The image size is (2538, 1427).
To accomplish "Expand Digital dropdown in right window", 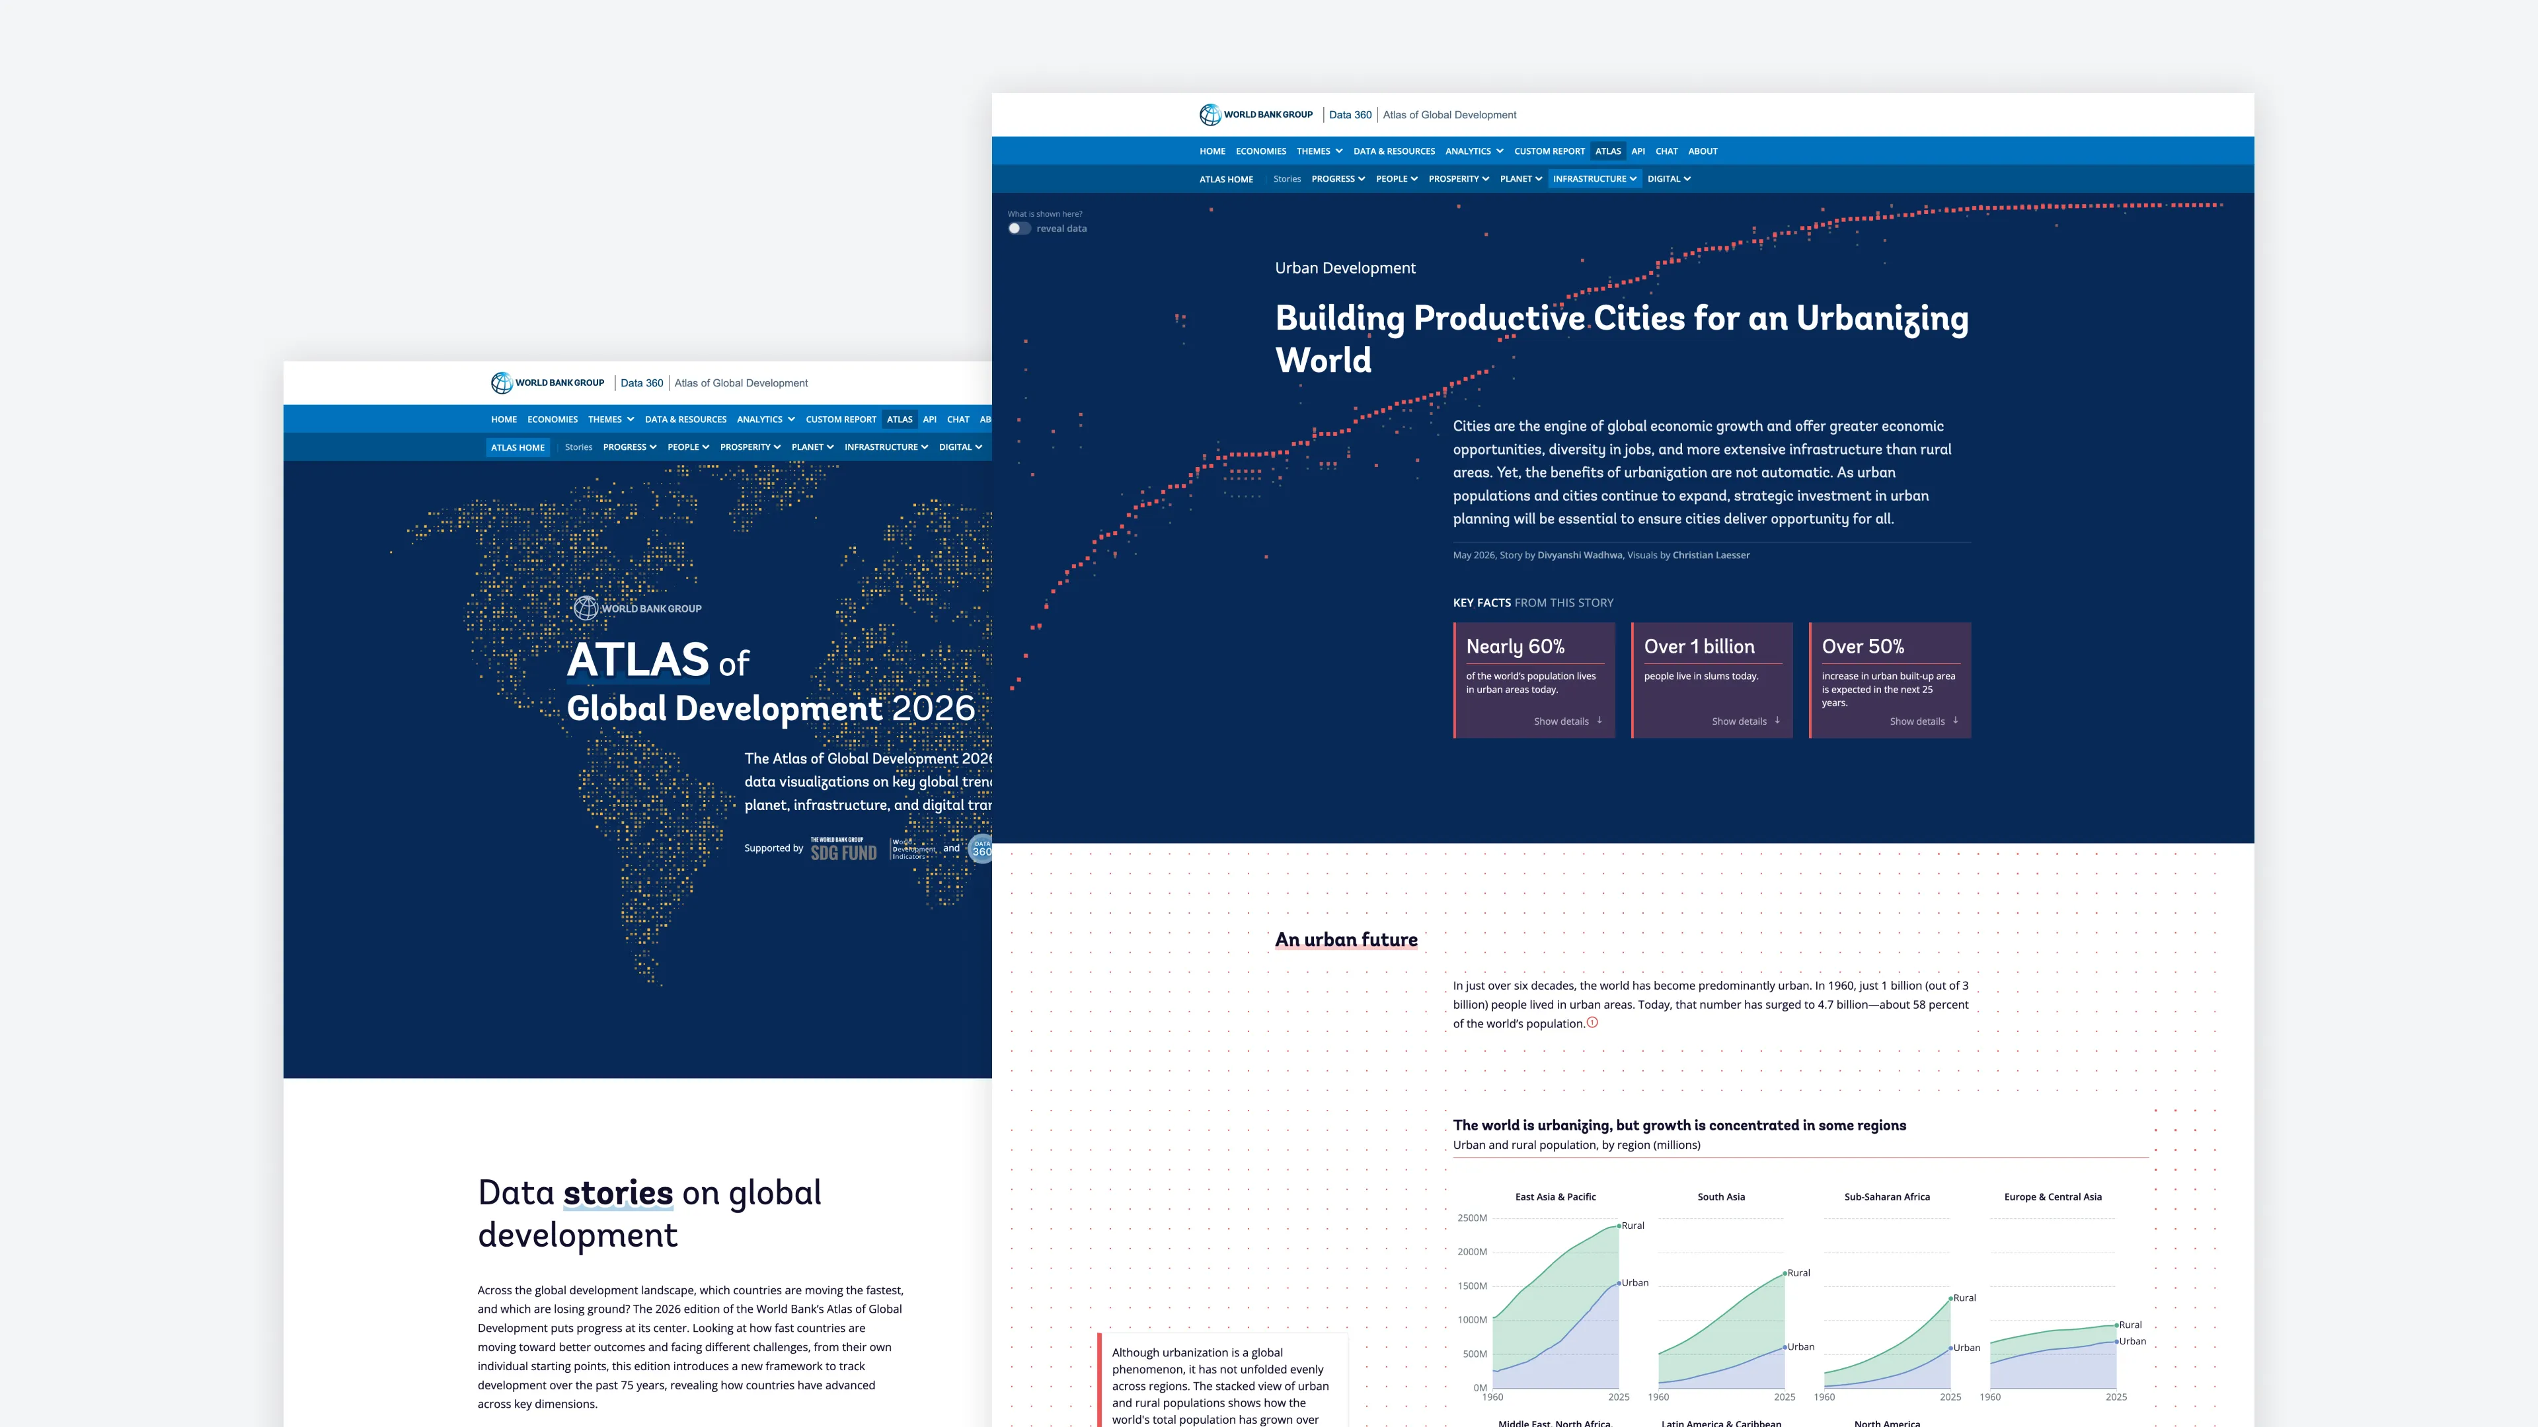I will tap(1669, 178).
